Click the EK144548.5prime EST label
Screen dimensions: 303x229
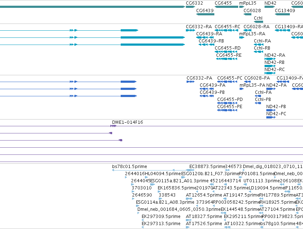240,209
